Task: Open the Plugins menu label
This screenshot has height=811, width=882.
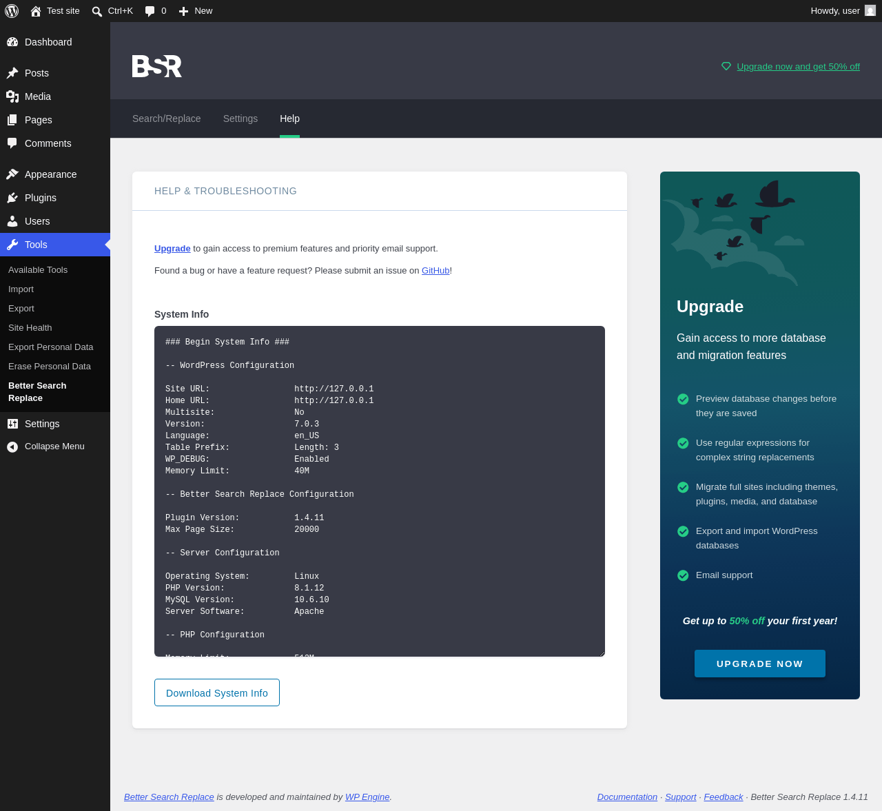Action: [41, 198]
